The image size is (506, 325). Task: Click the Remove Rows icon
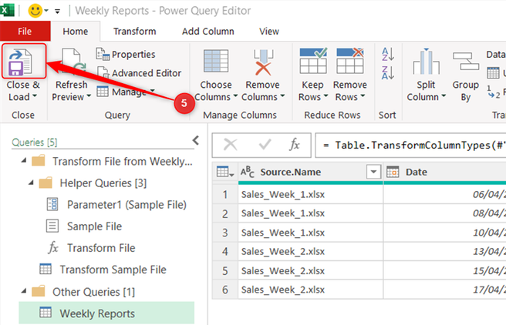[350, 61]
